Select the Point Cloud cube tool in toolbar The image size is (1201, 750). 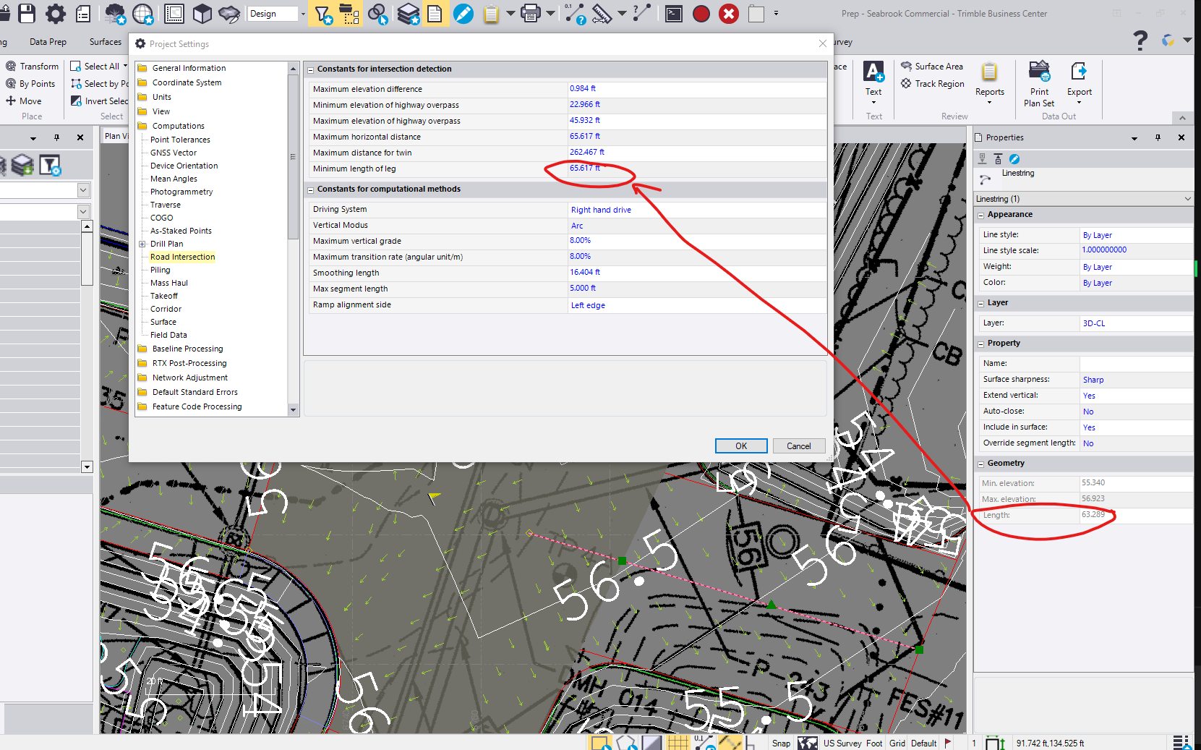(202, 13)
